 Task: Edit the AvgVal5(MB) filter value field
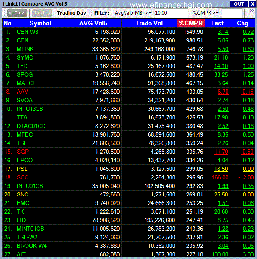pyautogui.click(x=171, y=13)
